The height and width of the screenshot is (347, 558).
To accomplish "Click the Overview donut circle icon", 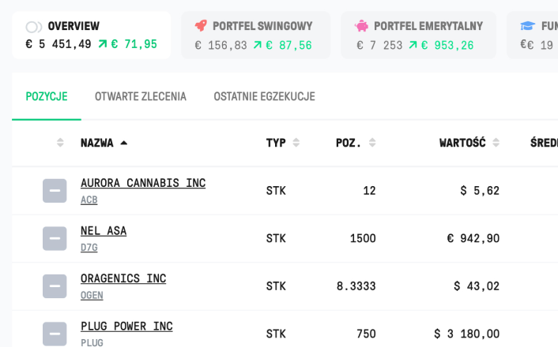I will [34, 27].
